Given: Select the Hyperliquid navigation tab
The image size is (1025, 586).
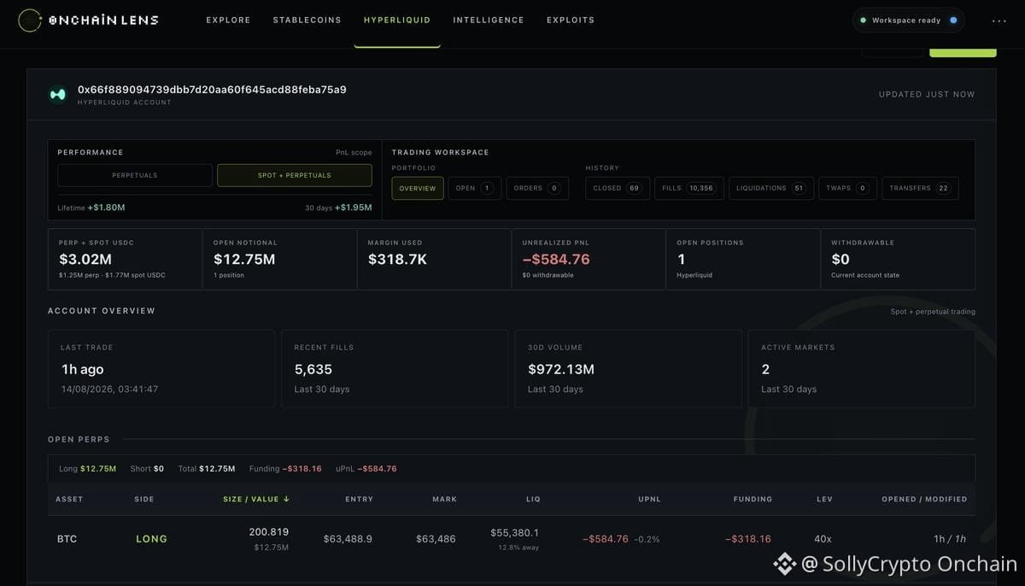Looking at the screenshot, I should click(397, 20).
